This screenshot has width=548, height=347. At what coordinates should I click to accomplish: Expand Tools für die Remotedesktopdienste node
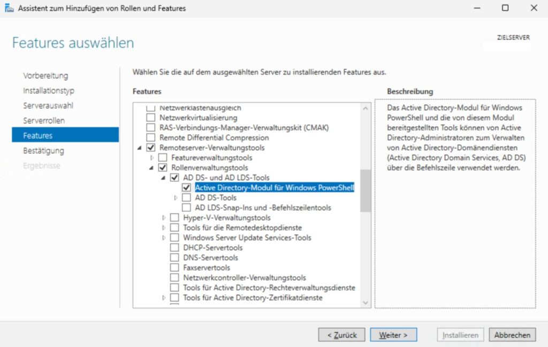[164, 228]
